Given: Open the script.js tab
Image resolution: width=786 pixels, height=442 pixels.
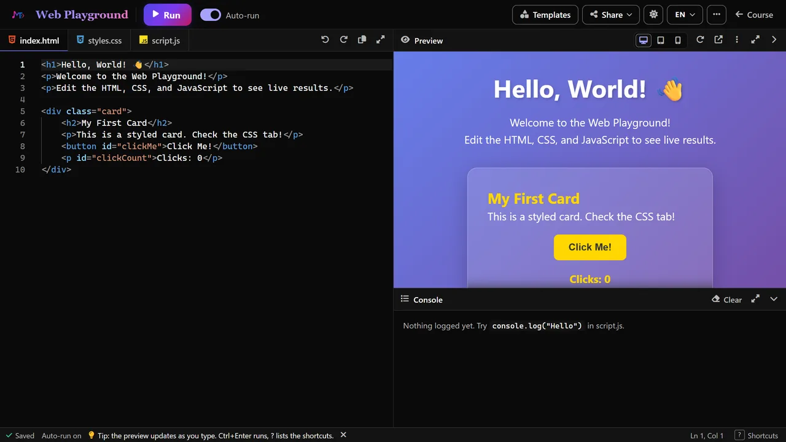Looking at the screenshot, I should (160, 41).
